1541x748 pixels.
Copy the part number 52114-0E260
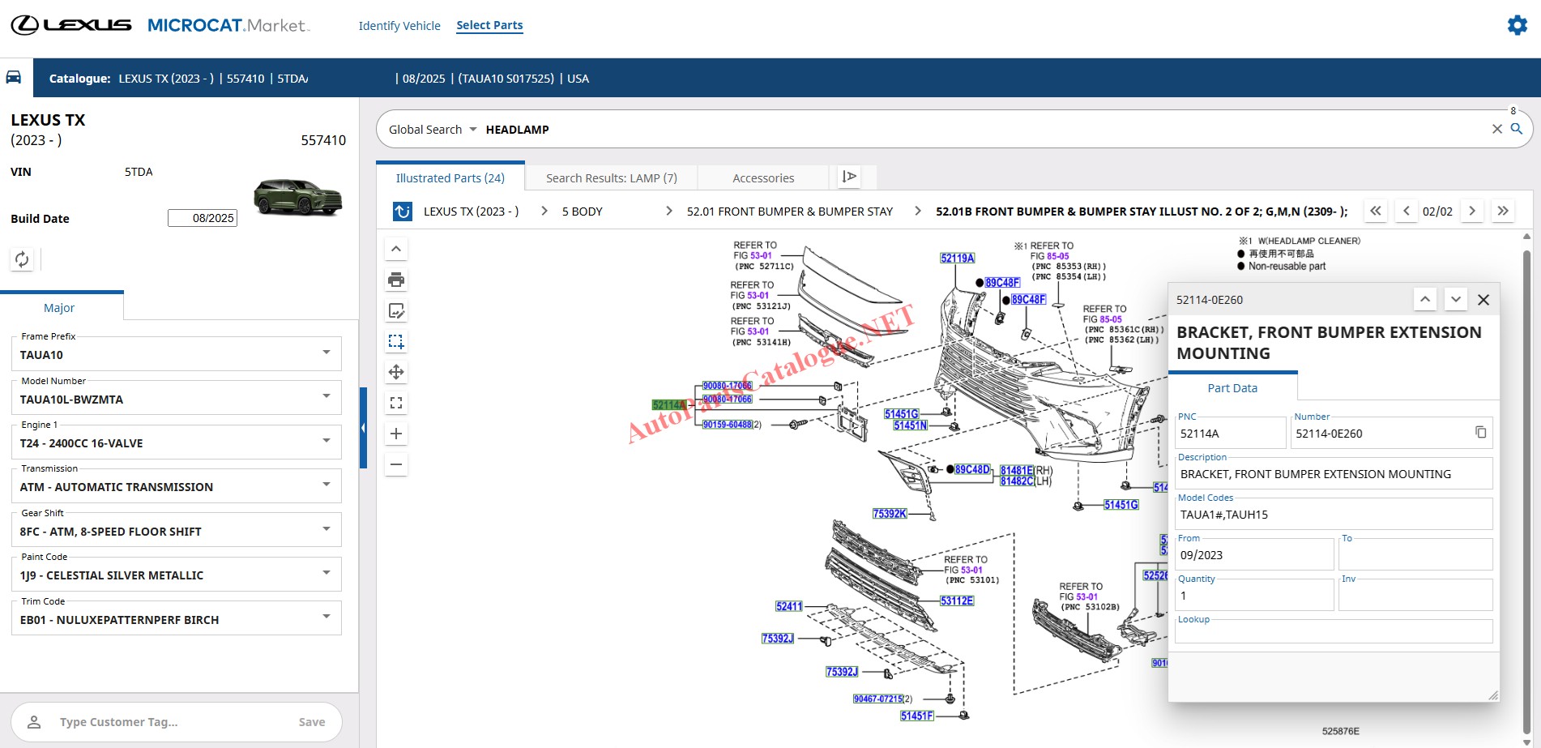(x=1480, y=433)
